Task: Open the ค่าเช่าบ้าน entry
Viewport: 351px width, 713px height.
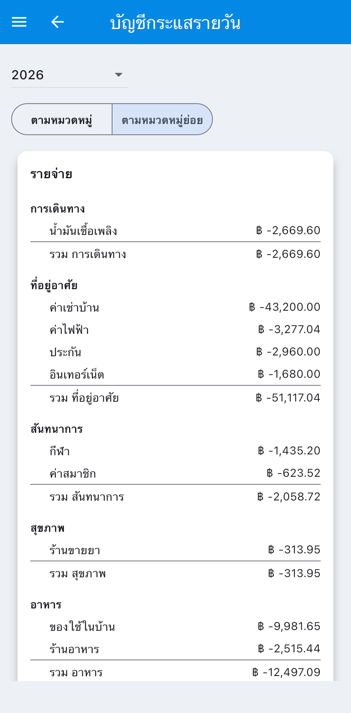Action: [175, 307]
